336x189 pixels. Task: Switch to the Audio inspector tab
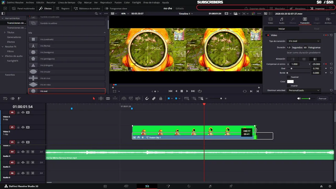pos(282,21)
